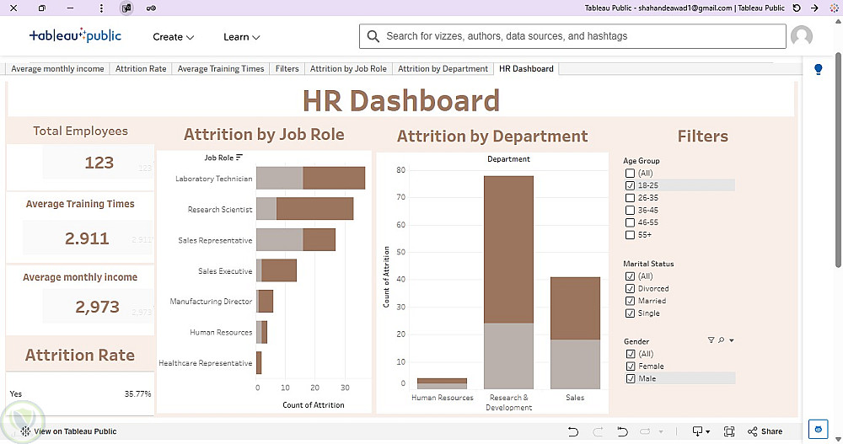Viewport: 843px width, 444px height.
Task: Uncheck the Divorced marital status checkbox
Action: coord(630,289)
